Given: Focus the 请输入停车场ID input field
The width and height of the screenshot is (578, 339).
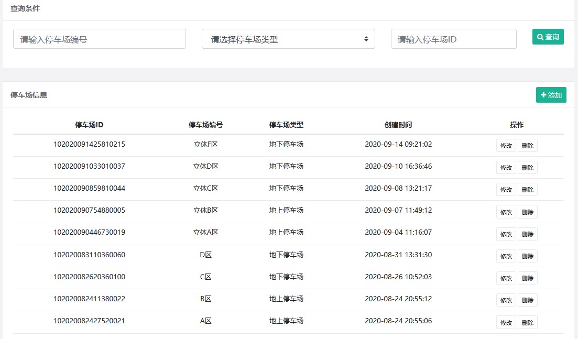Looking at the screenshot, I should tap(453, 39).
